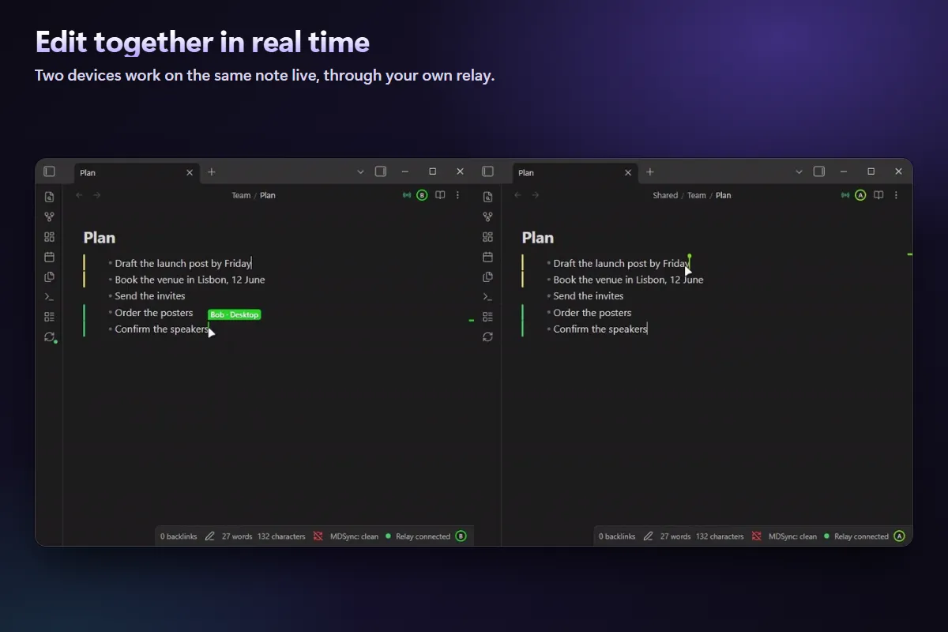Click relay broadcast icon in right window header
This screenshot has height=632, width=948.
click(x=845, y=195)
